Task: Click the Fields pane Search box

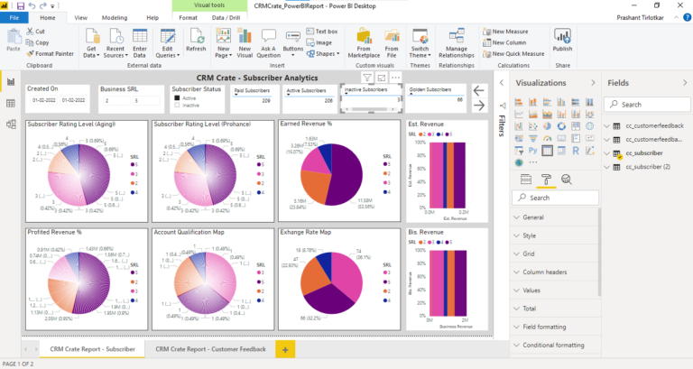Action: pyautogui.click(x=647, y=105)
